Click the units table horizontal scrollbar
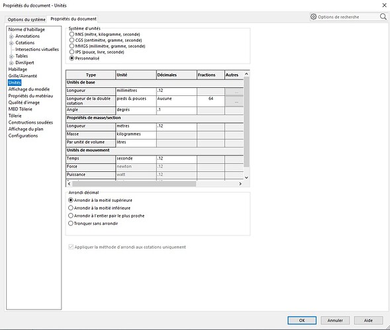 (x=134, y=184)
